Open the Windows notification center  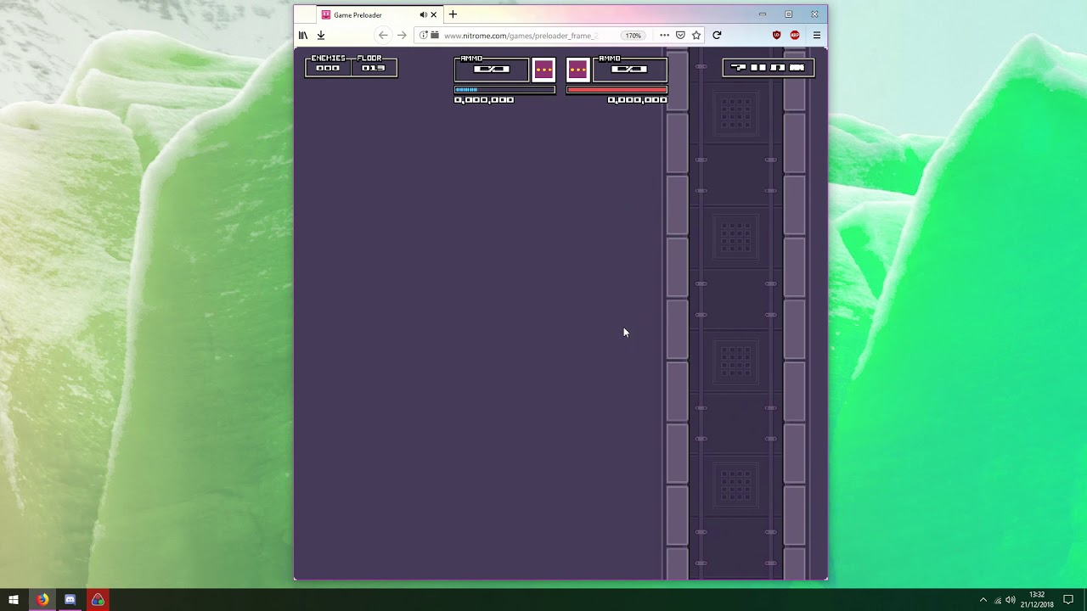tap(1068, 600)
